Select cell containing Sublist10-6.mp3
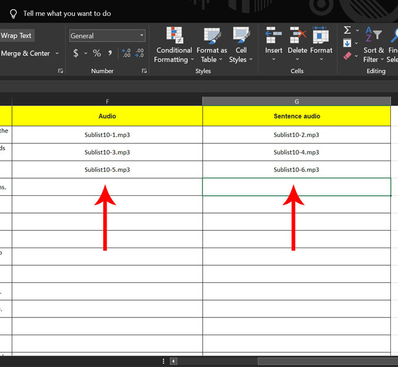 click(x=297, y=169)
